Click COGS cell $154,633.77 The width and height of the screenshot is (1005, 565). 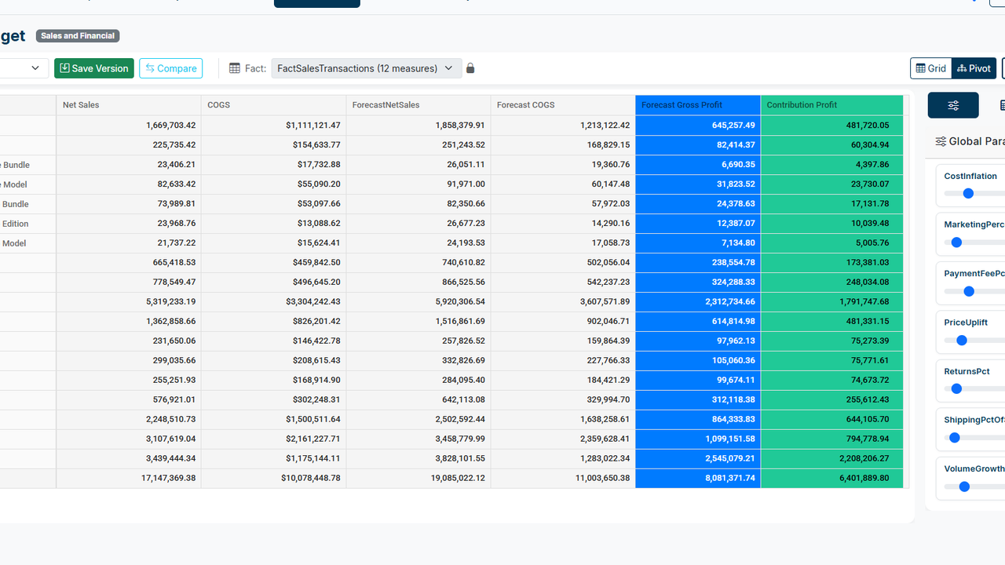[x=273, y=145]
